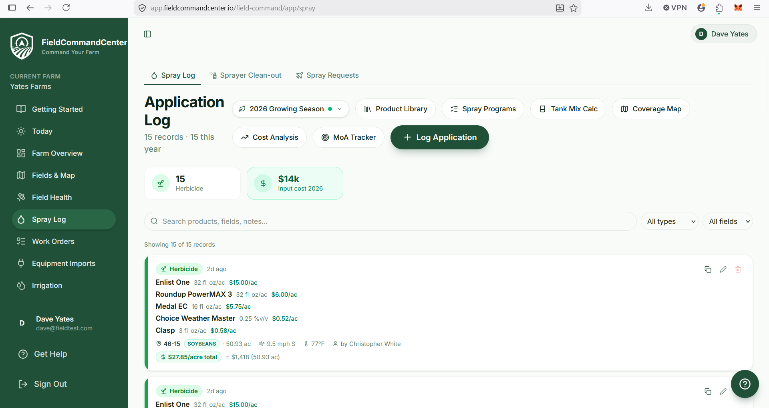Click the install app icon in address bar

[560, 8]
